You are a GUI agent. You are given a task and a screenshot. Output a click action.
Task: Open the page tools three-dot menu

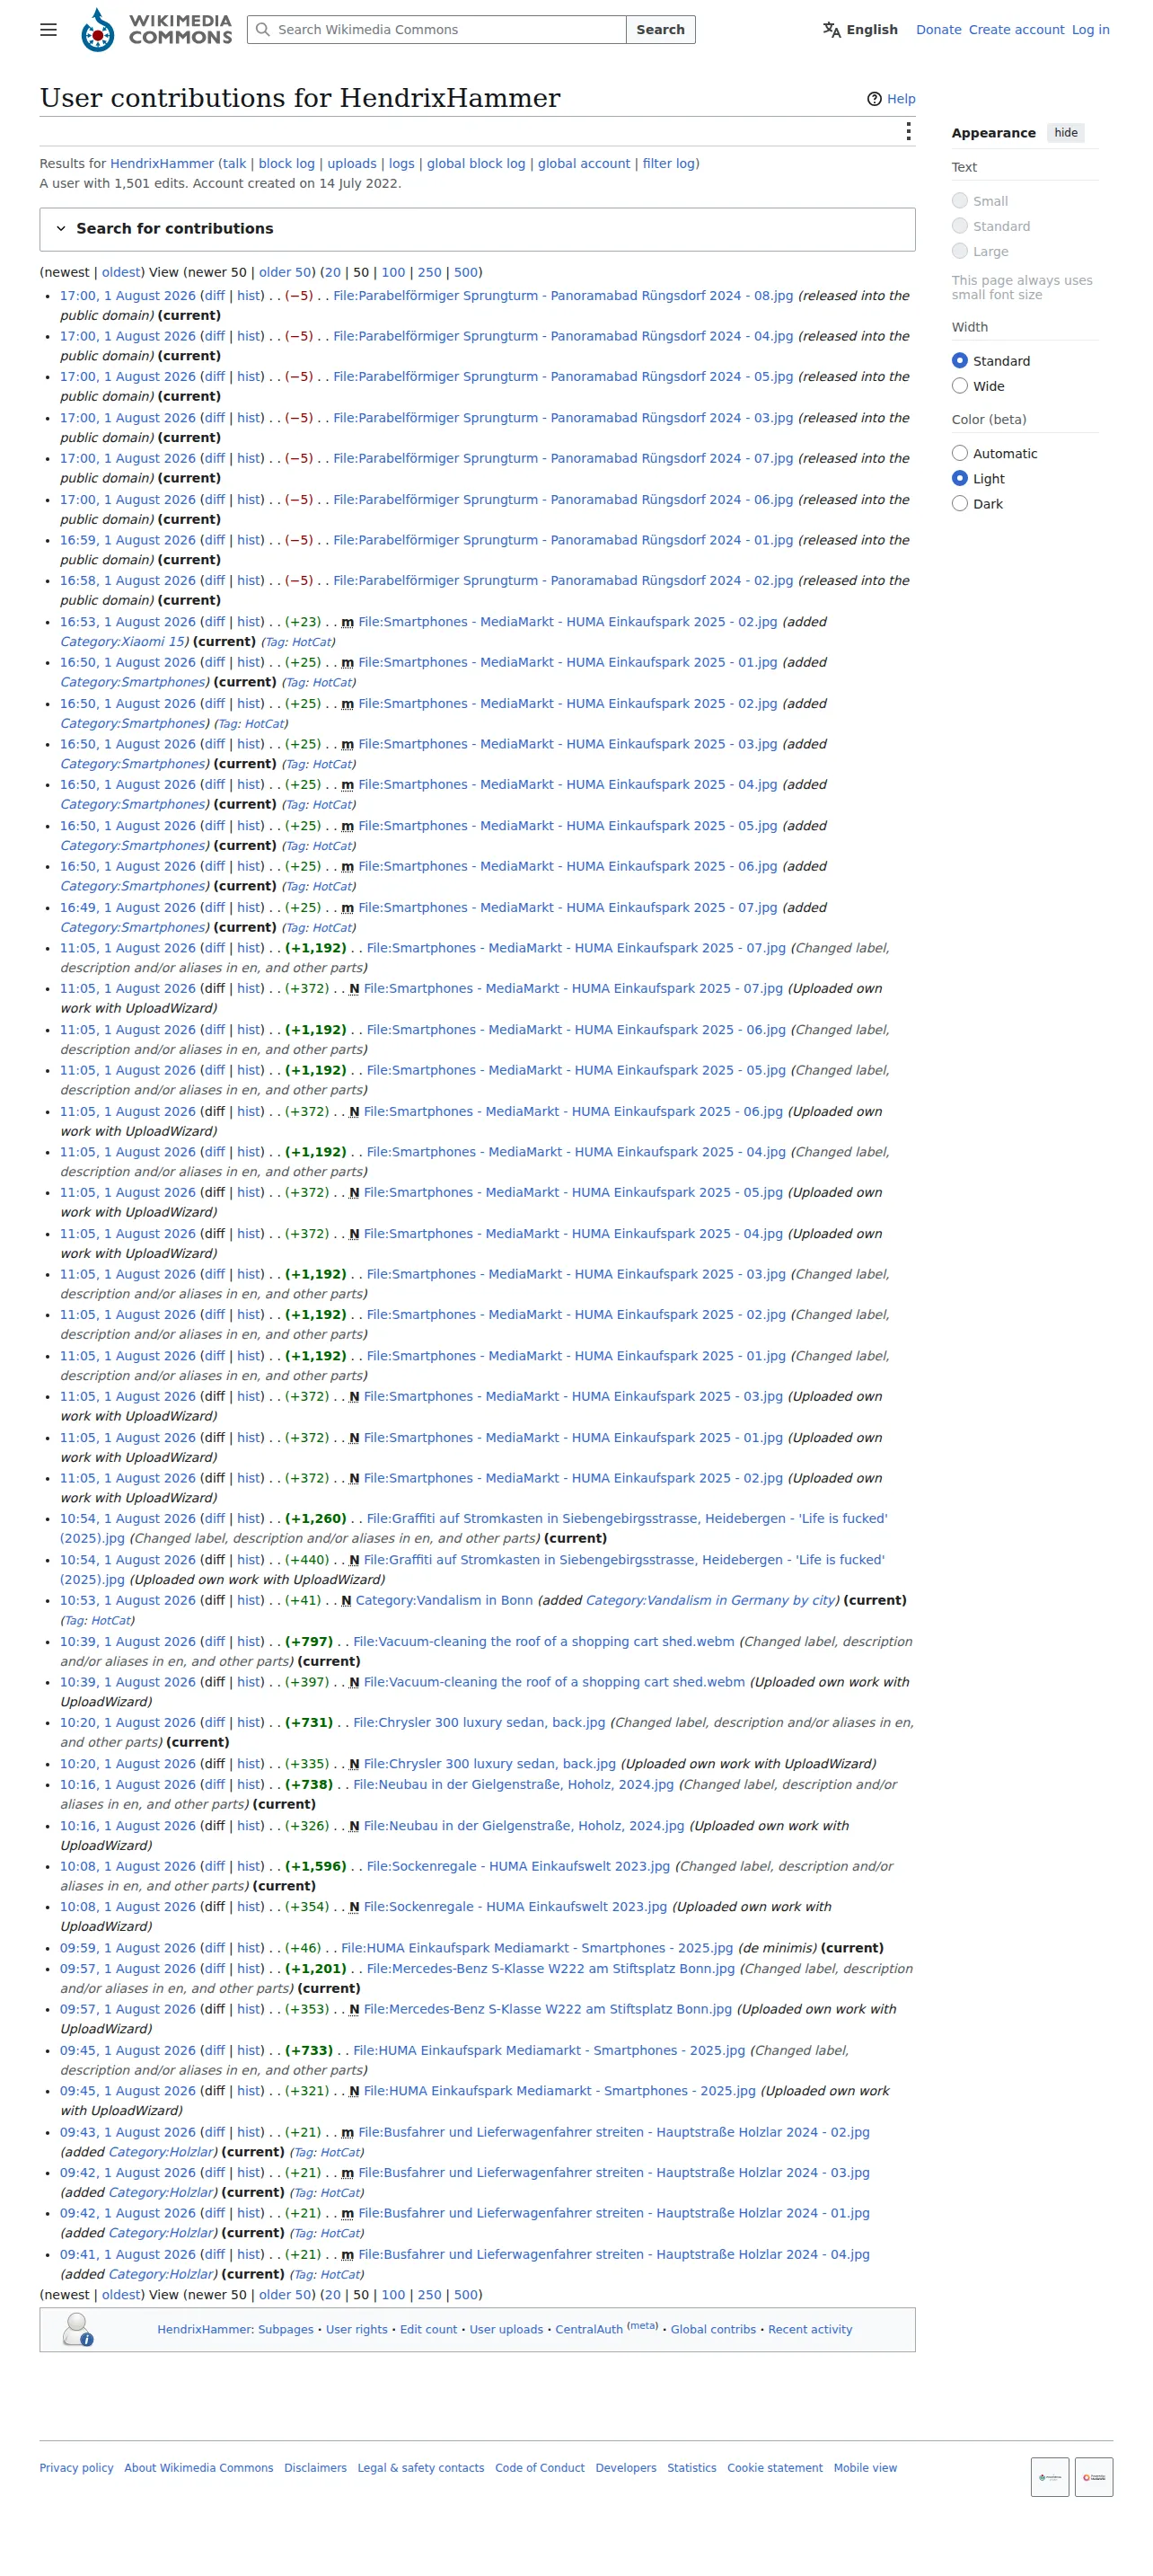(907, 132)
